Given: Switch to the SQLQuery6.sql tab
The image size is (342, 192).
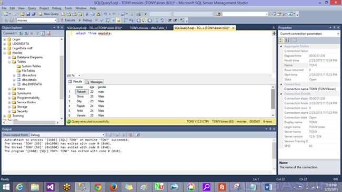Looking at the screenshot, I should click(x=94, y=28).
